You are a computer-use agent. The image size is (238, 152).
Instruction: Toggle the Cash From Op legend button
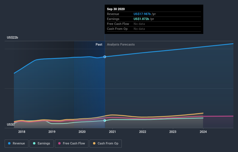106,144
